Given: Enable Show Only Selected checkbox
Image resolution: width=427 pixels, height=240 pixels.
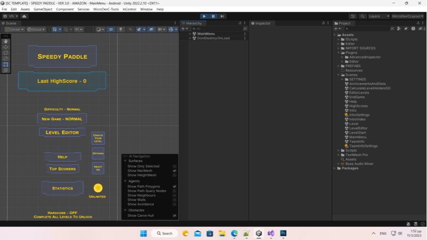Looking at the screenshot, I should 174,167.
